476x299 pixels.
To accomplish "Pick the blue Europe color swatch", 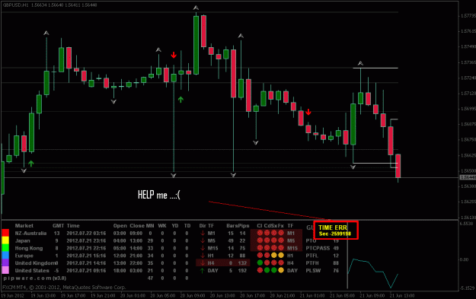I will pos(5,255).
